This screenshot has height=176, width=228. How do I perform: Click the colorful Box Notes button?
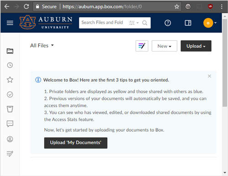point(142,46)
